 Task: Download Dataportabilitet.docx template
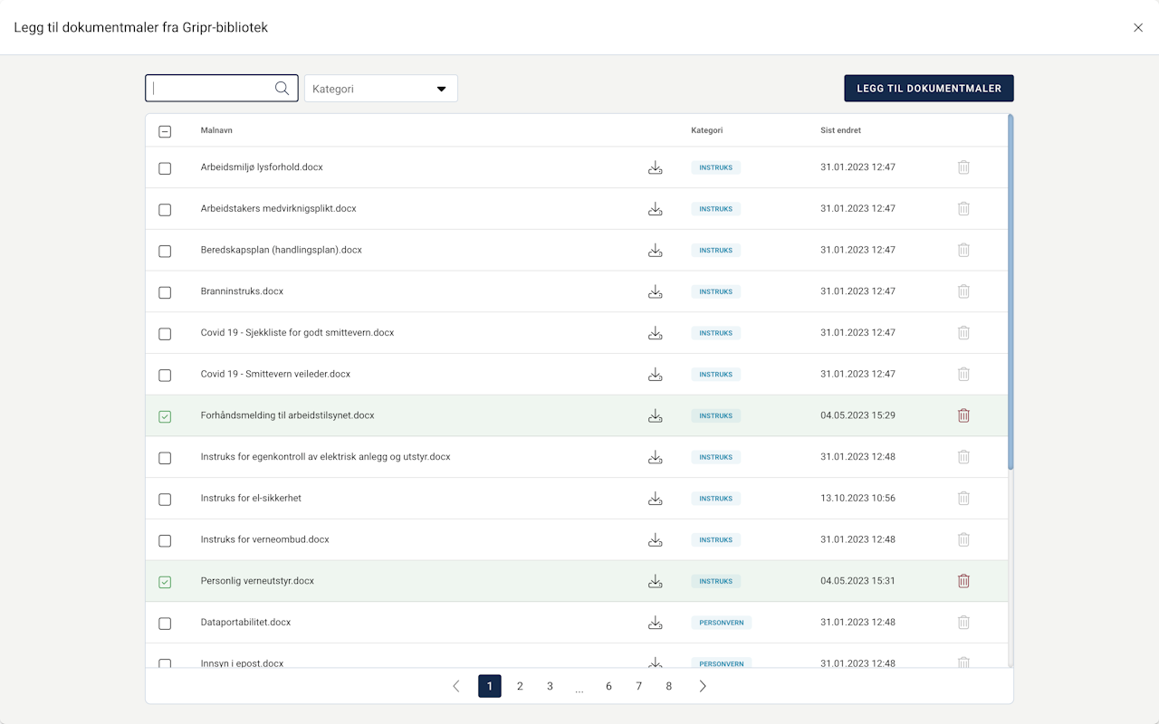click(655, 623)
